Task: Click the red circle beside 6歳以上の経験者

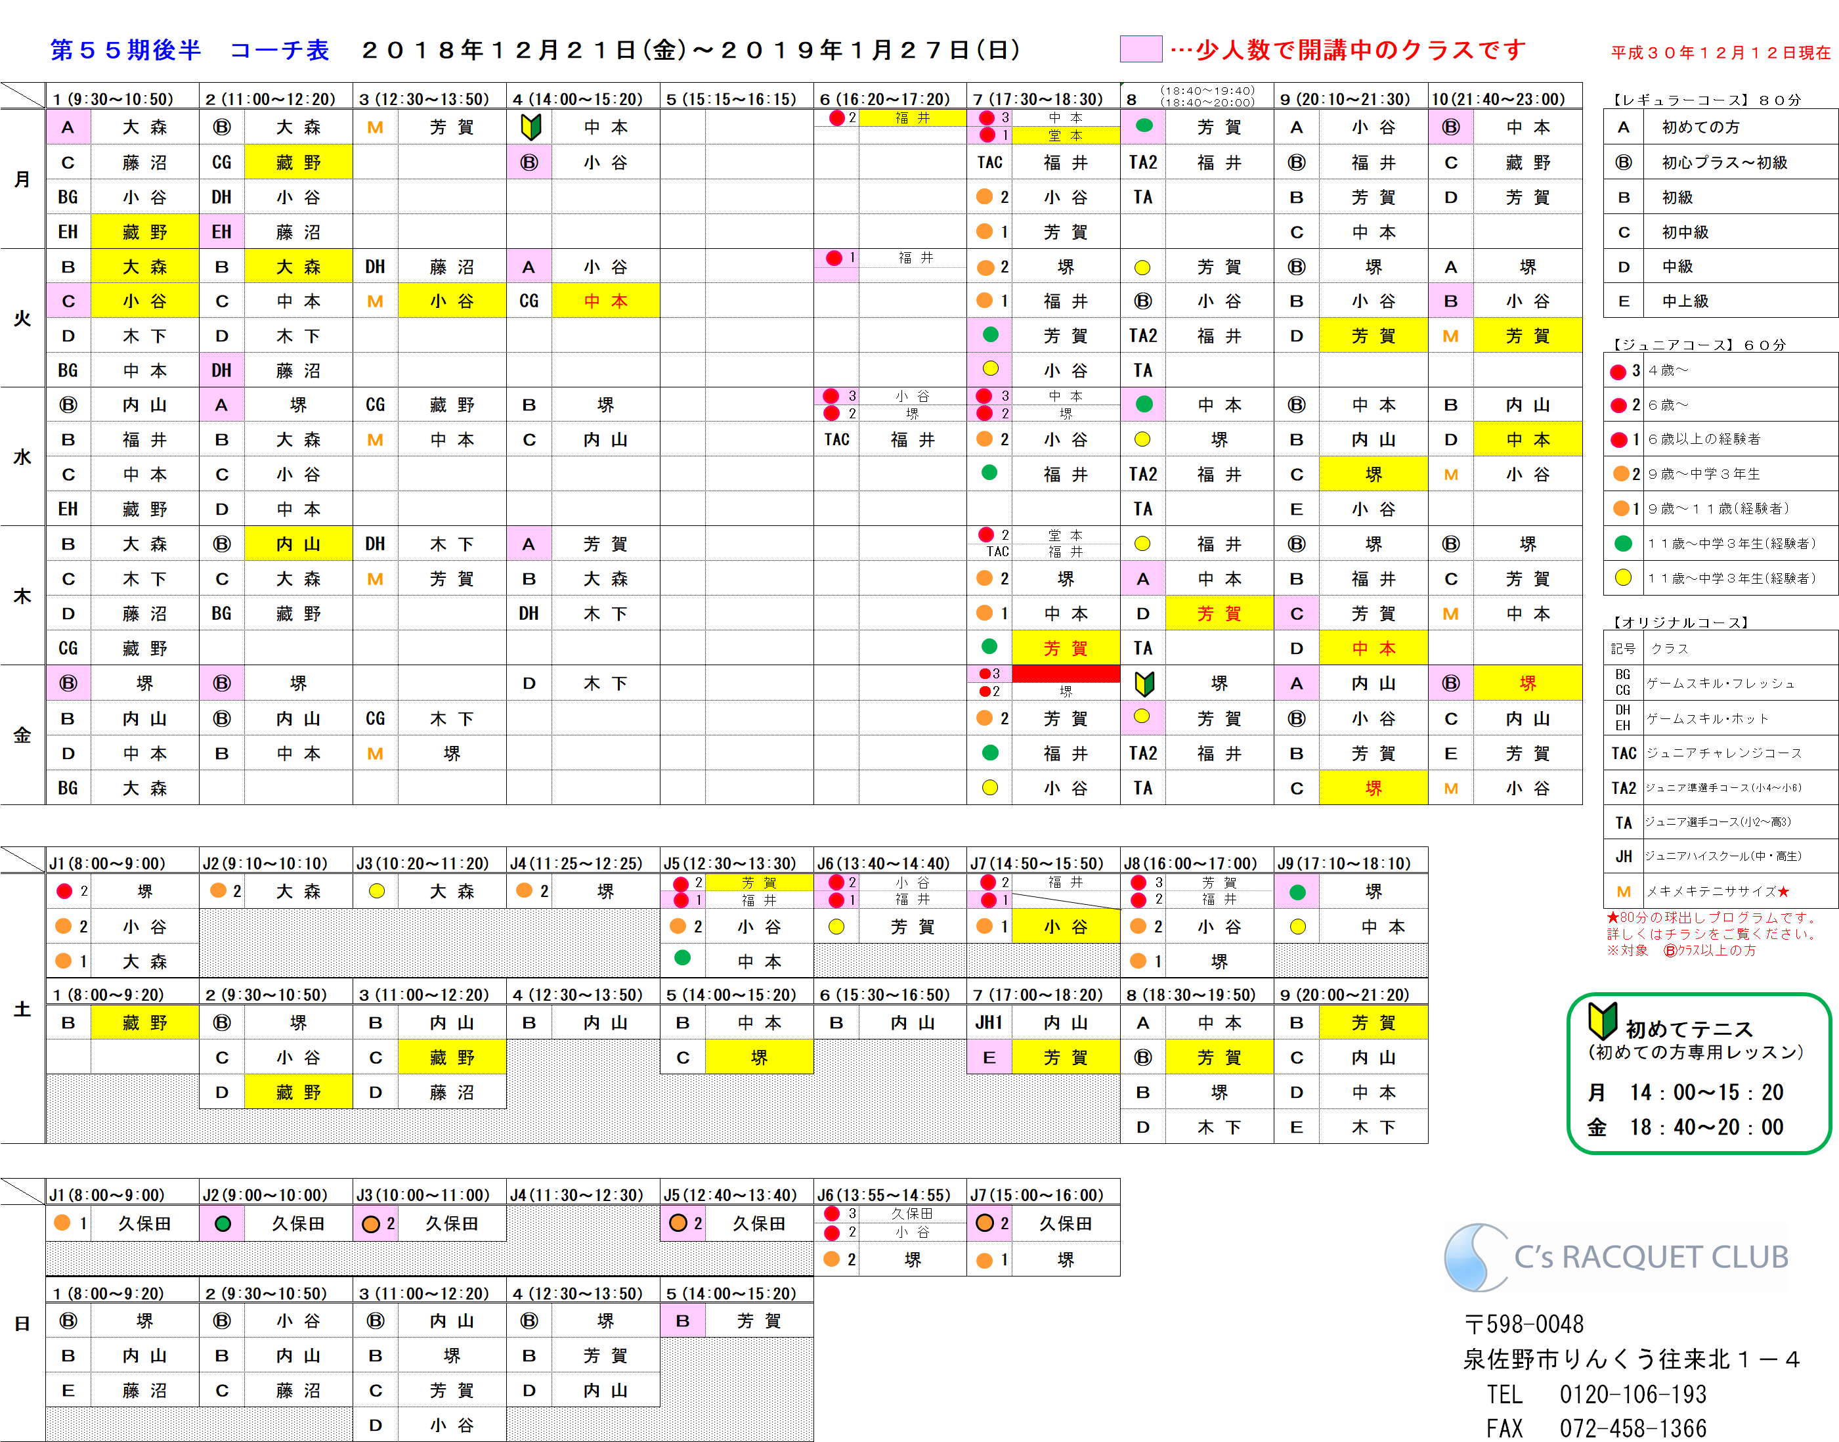Action: [1618, 440]
